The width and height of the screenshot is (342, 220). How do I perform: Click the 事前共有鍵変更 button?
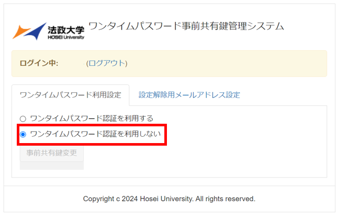pyautogui.click(x=52, y=153)
